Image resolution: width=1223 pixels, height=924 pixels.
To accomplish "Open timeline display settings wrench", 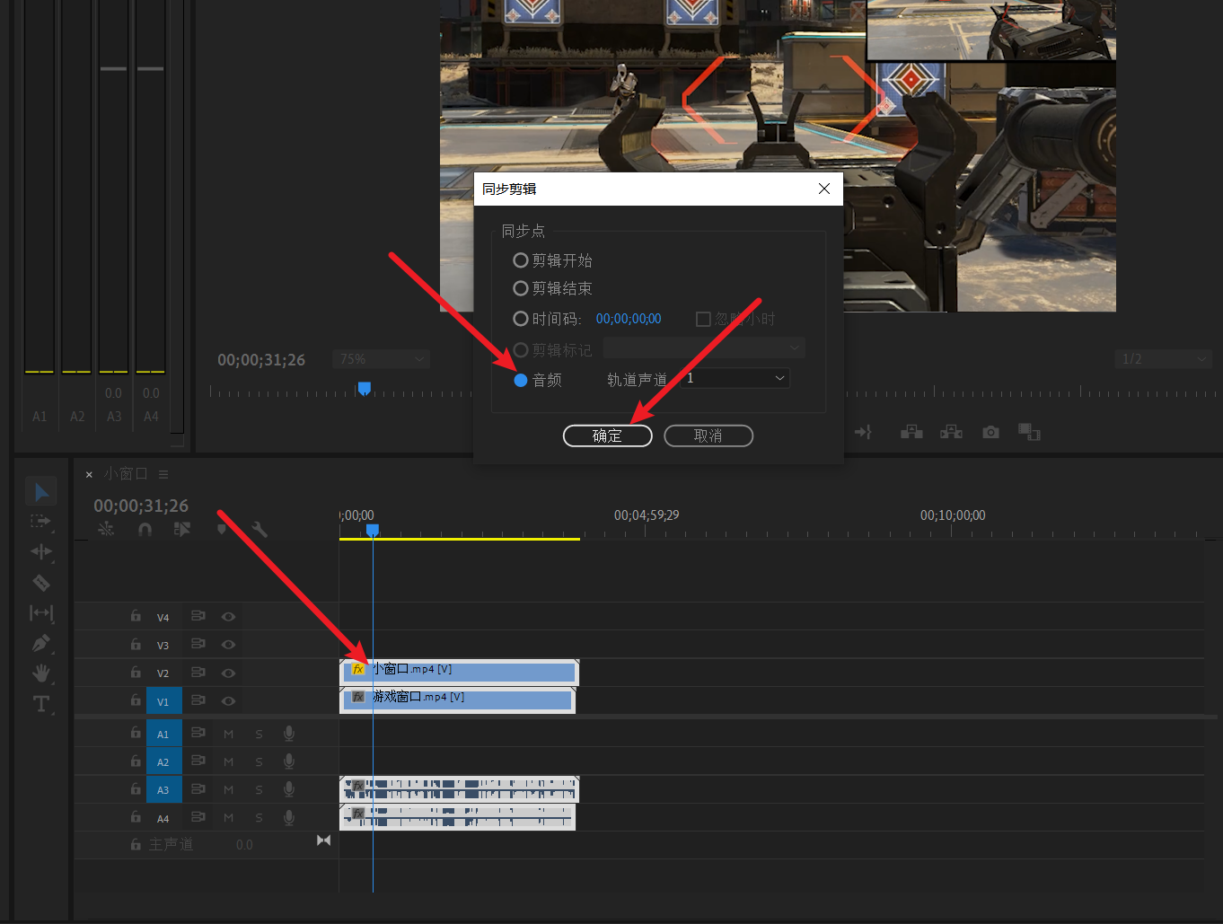I will [x=260, y=529].
